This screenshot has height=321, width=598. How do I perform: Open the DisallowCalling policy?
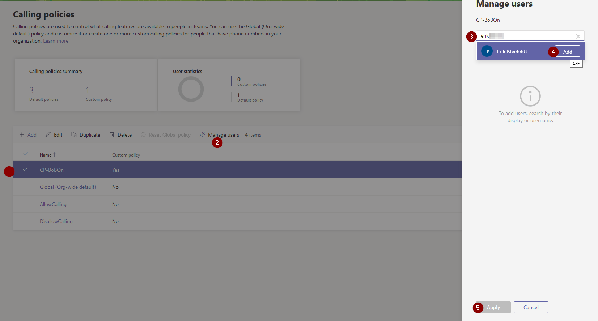pos(56,221)
